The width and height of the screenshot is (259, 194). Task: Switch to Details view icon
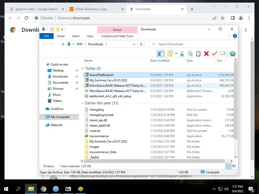tap(228, 166)
